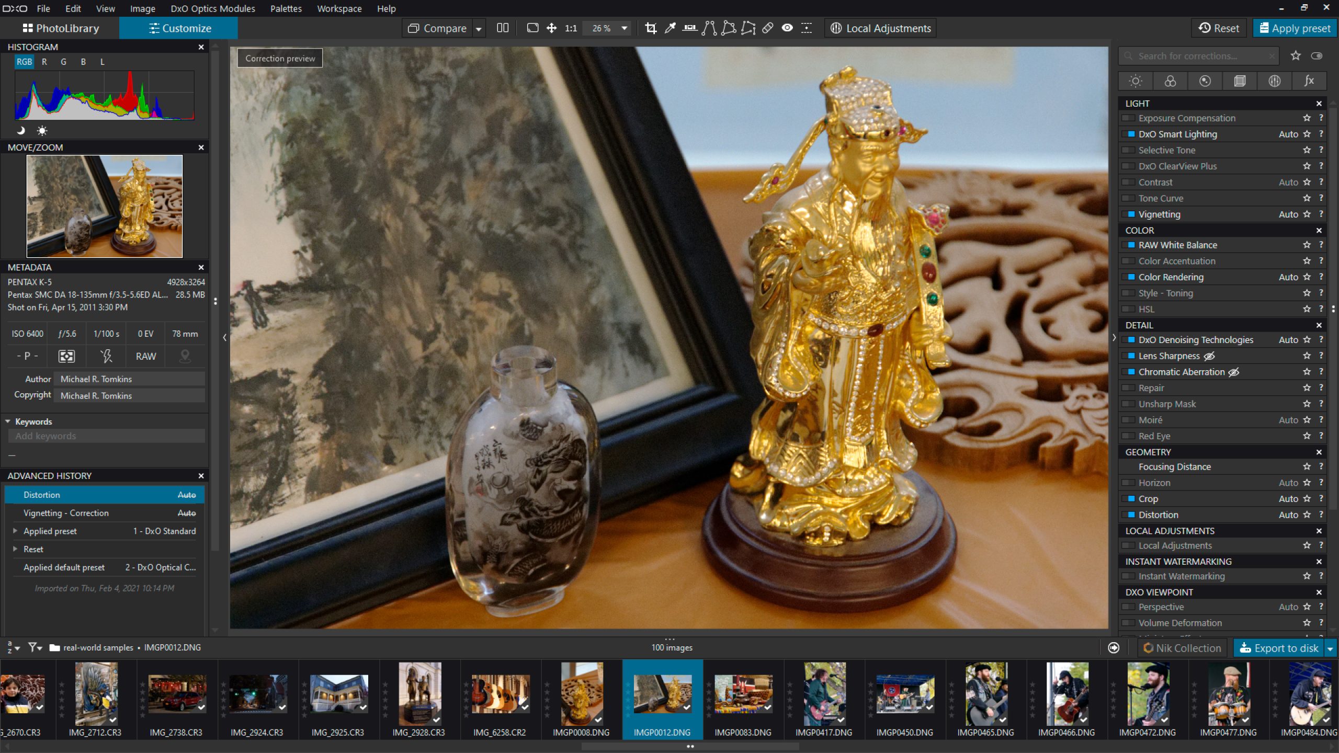Select the crop tool icon in toolbar

[x=650, y=29]
